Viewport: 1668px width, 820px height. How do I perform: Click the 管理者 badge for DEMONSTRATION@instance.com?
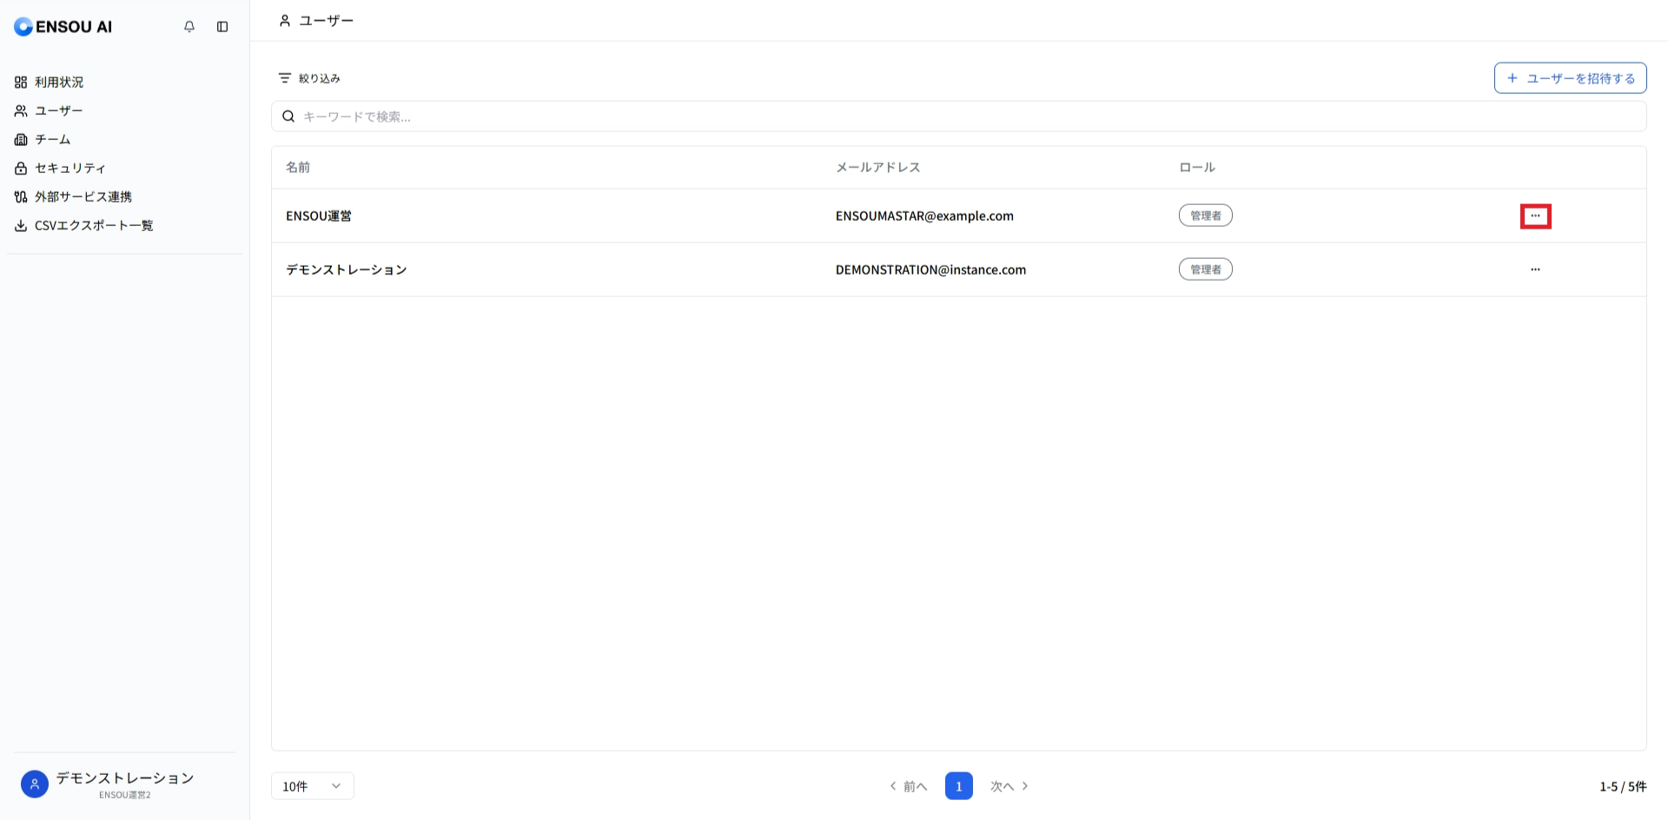pyautogui.click(x=1205, y=269)
